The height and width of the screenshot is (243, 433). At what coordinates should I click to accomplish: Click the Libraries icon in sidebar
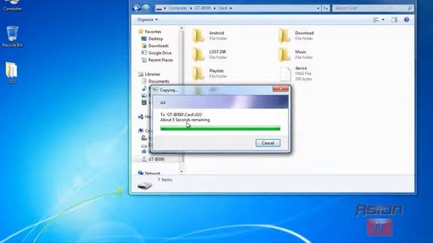coord(141,74)
